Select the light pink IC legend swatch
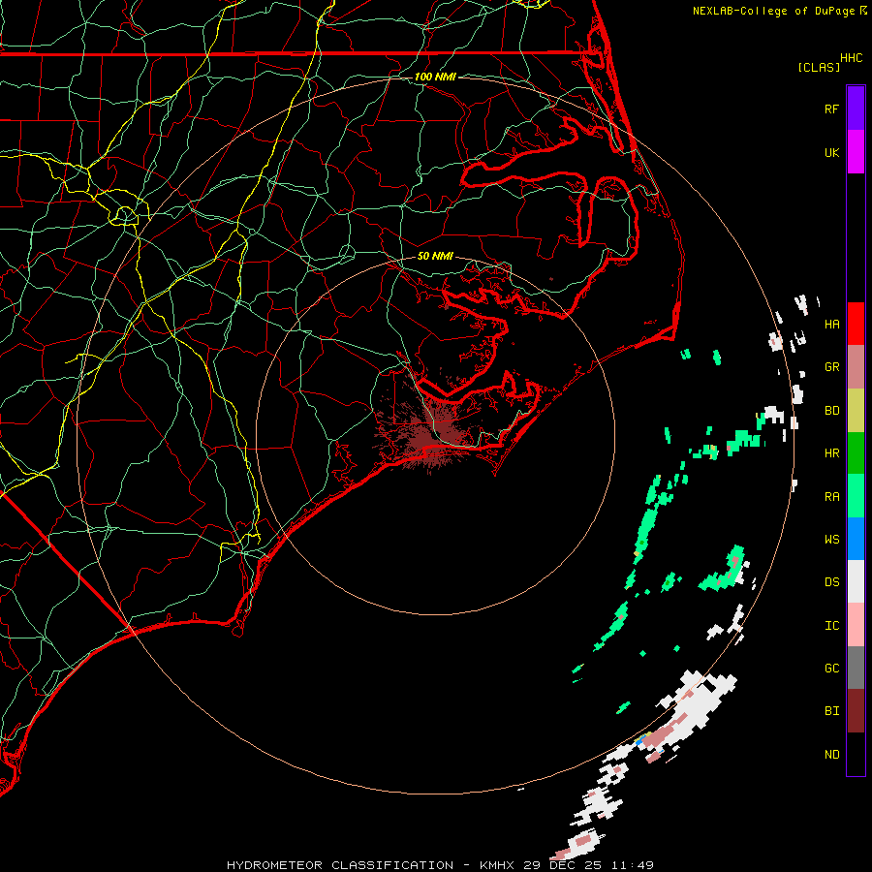 point(856,625)
